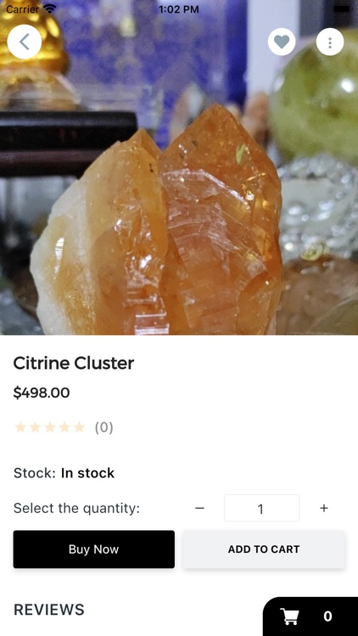Decrease quantity with the minus button
This screenshot has height=636, width=358.
pyautogui.click(x=199, y=508)
